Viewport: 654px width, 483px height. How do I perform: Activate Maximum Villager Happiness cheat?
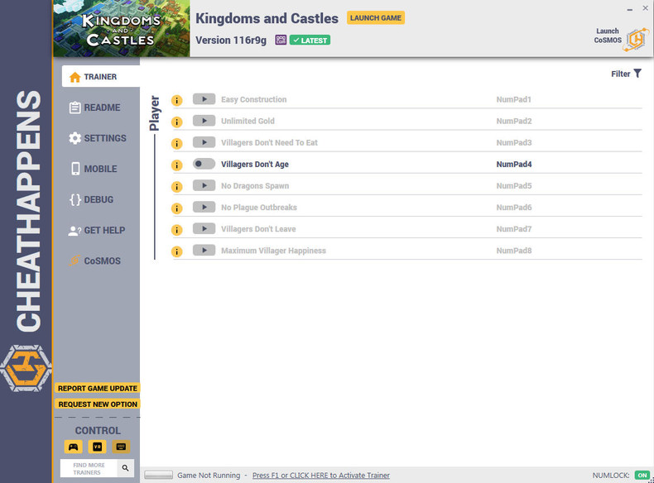204,251
